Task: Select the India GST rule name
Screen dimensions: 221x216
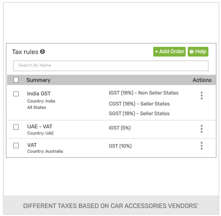Action: (x=39, y=94)
